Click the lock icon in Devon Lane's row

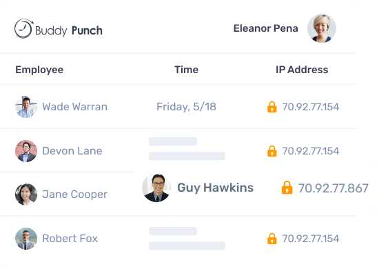click(272, 151)
